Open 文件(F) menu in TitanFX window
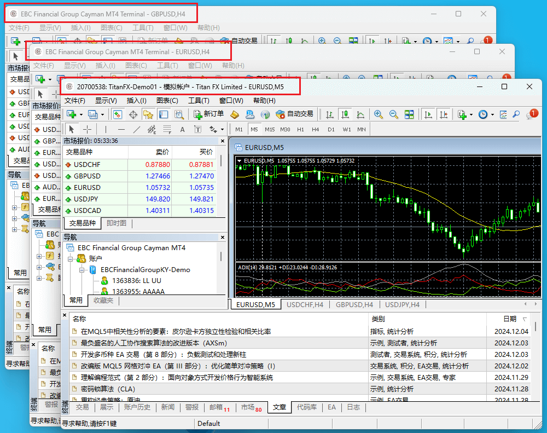The height and width of the screenshot is (433, 547). tap(74, 101)
